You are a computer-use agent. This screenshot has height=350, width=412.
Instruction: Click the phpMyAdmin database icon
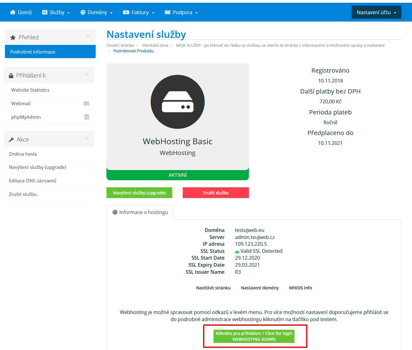(x=87, y=117)
